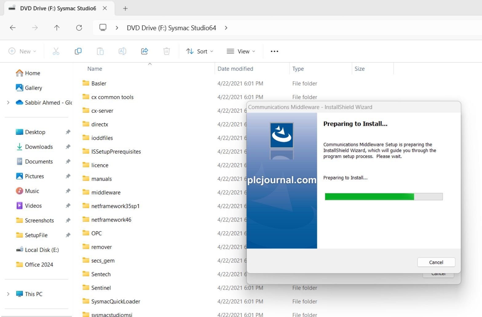
Task: Click the Share icon in toolbar
Action: pyautogui.click(x=144, y=51)
